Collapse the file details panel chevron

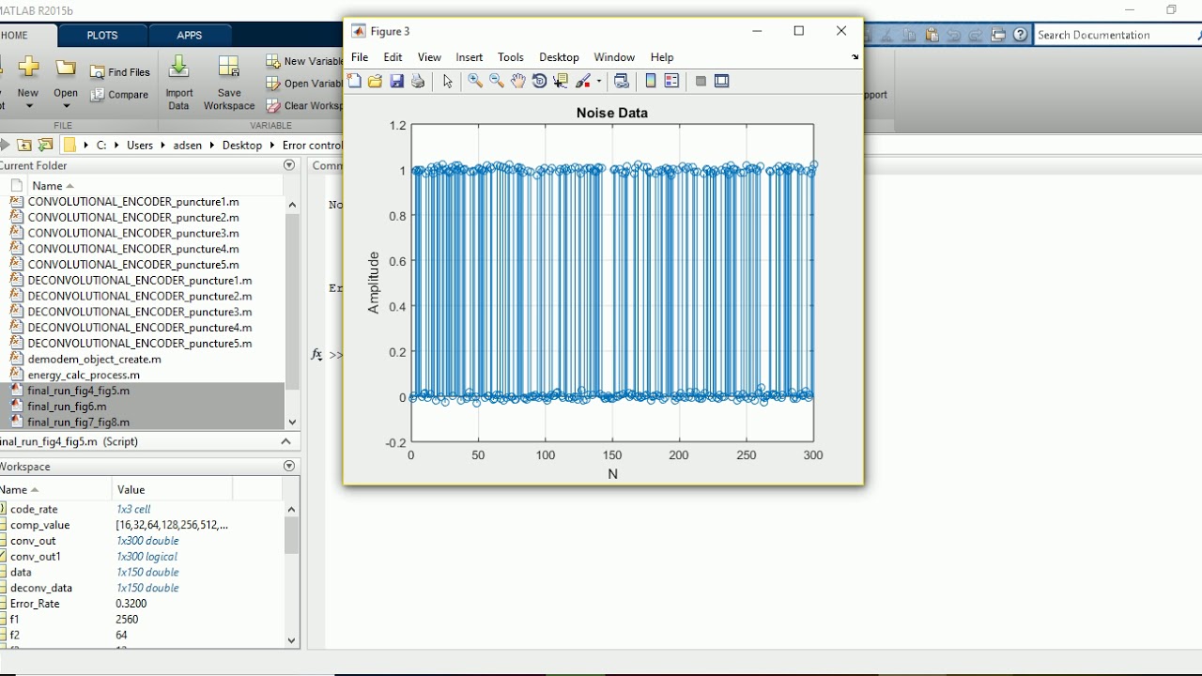pyautogui.click(x=285, y=441)
